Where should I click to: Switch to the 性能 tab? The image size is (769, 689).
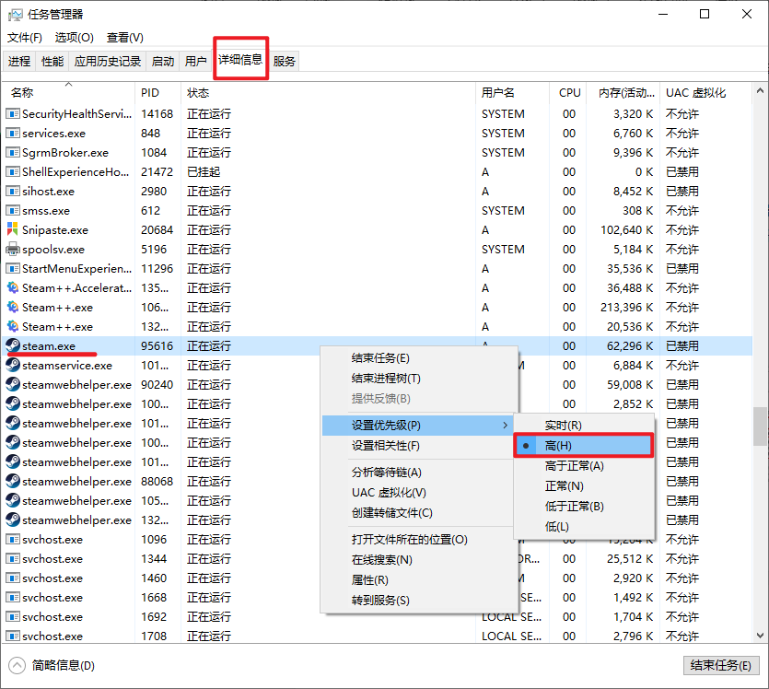click(x=52, y=62)
